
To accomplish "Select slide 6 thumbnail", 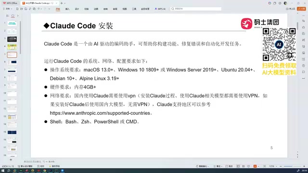I will point(12,62).
